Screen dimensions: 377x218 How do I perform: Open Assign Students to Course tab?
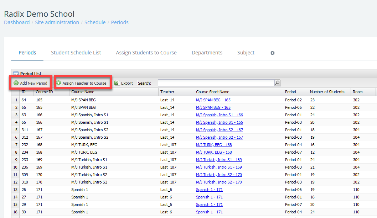146,53
